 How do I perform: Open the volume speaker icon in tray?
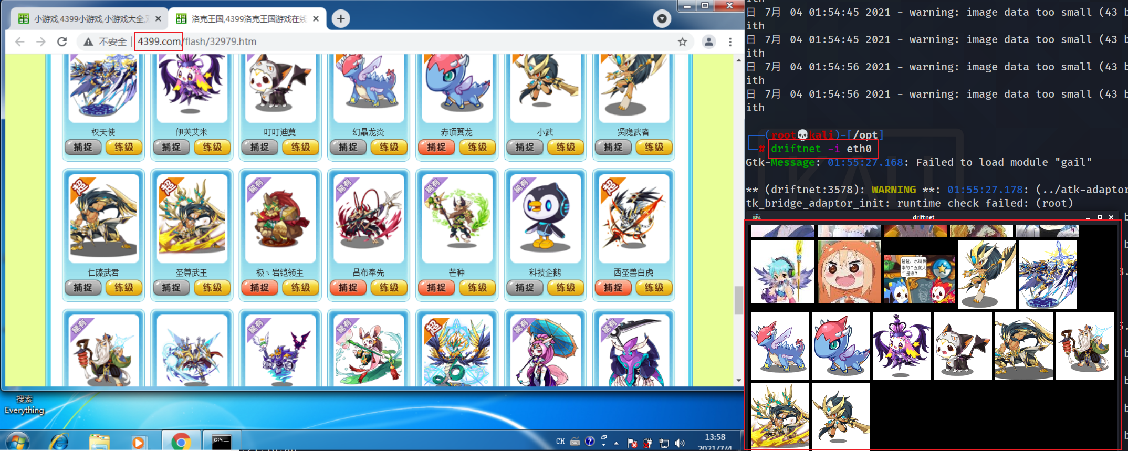point(680,443)
